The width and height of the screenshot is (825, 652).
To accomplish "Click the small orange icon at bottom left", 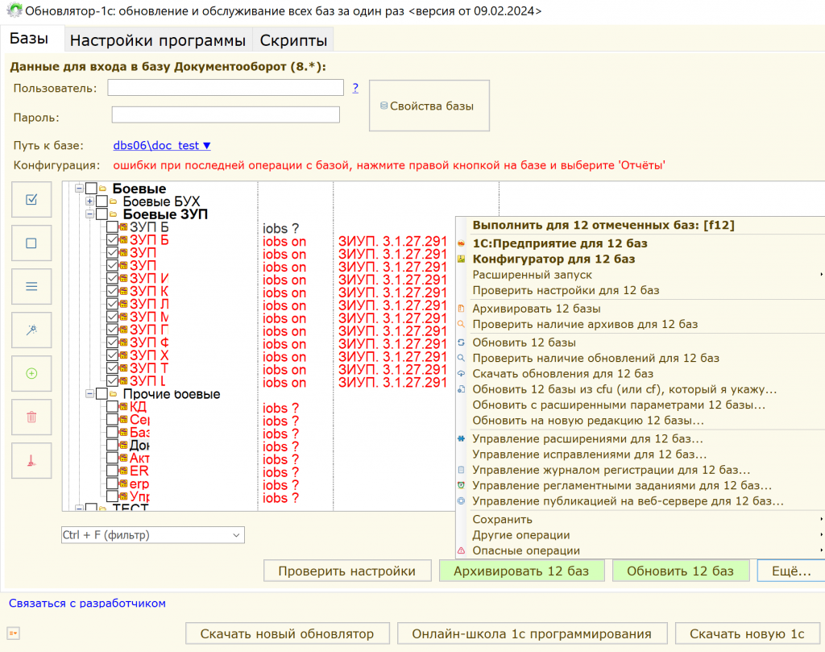I will [13, 633].
